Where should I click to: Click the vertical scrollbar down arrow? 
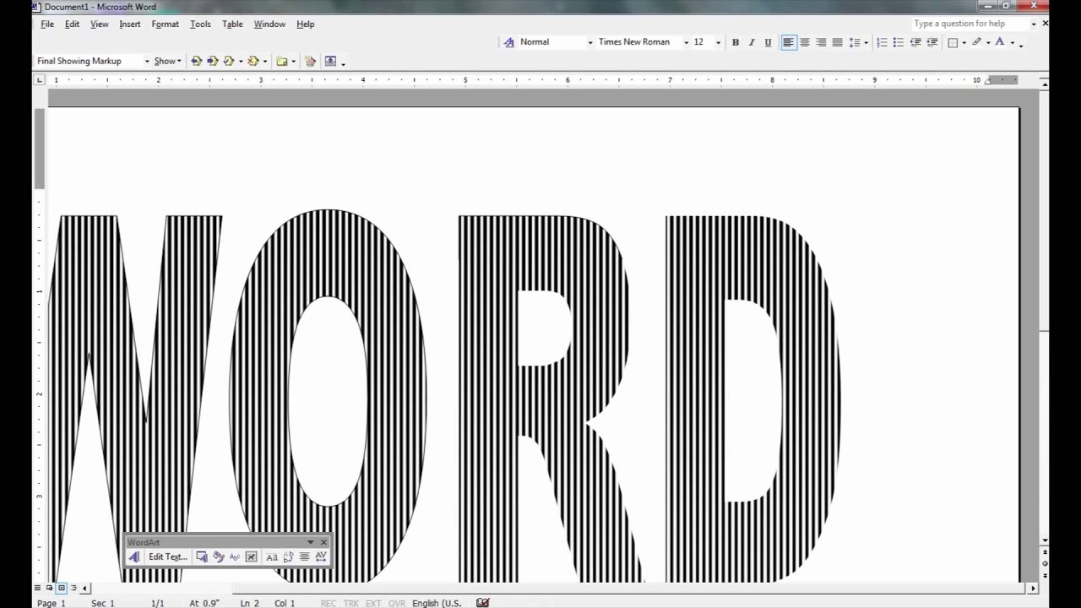(1045, 540)
